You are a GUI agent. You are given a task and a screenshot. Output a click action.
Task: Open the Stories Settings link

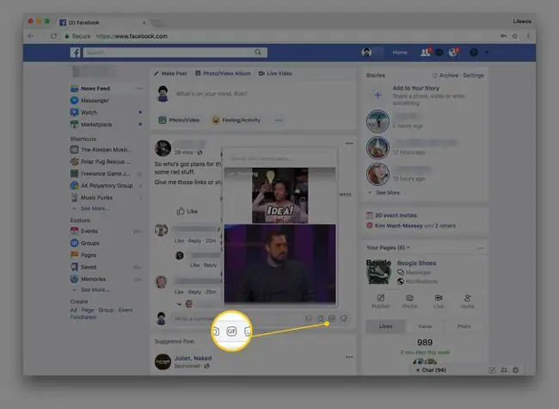point(474,75)
